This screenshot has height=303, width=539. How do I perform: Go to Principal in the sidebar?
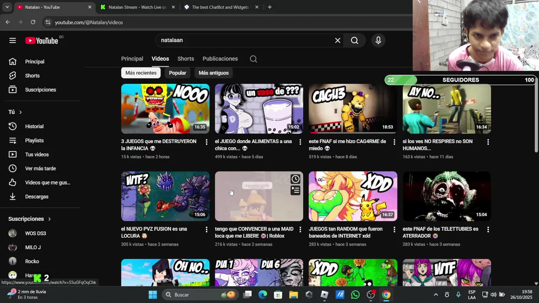coord(35,61)
